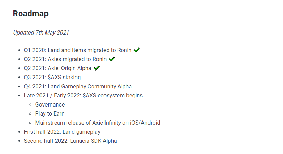Viewport: 283px width, 154px height.
Task: Click the bullet before First half 2022
Action: (x=19, y=132)
